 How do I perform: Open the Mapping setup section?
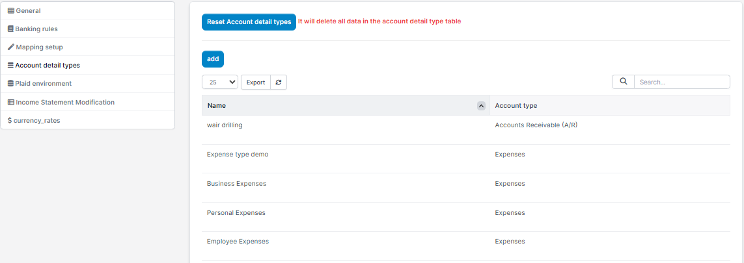(x=39, y=47)
